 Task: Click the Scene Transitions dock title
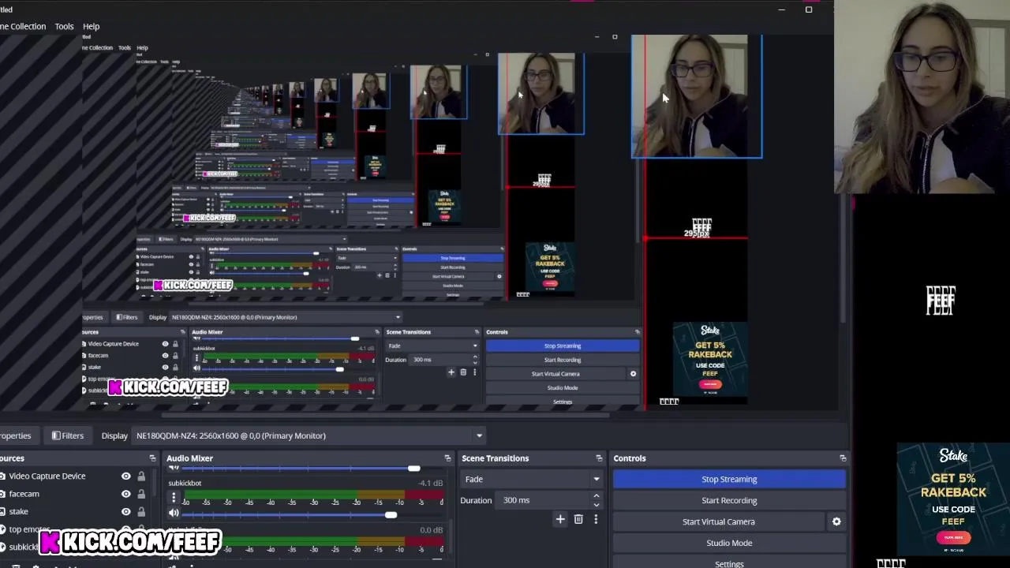pyautogui.click(x=495, y=458)
